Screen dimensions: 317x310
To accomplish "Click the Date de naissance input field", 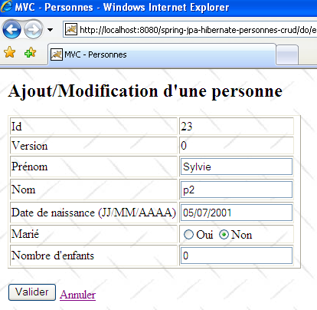I will (x=237, y=213).
